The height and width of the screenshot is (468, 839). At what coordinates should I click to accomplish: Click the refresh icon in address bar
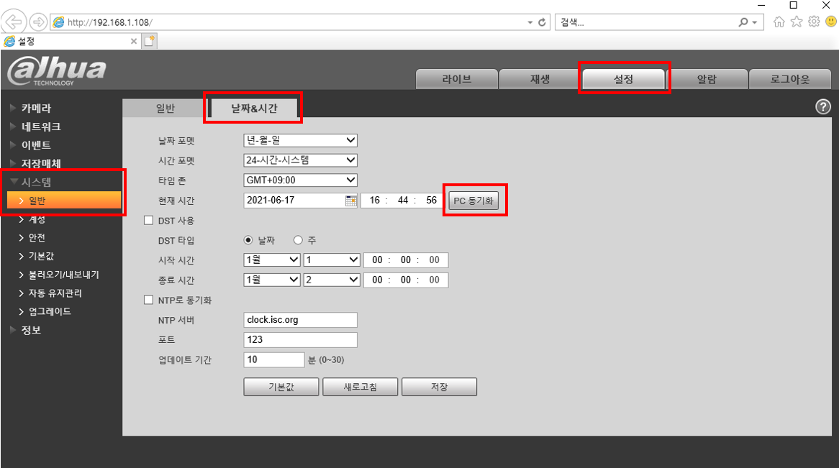(x=542, y=22)
